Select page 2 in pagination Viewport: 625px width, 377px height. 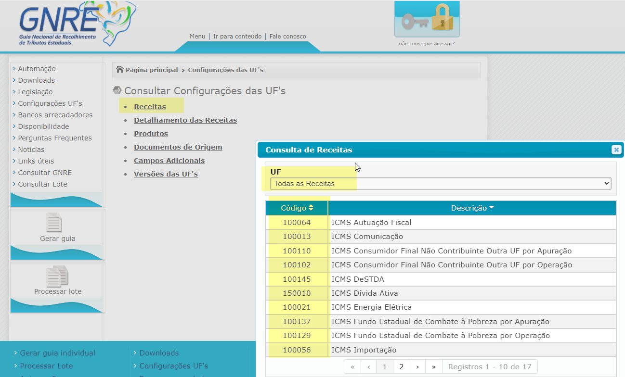pyautogui.click(x=401, y=367)
